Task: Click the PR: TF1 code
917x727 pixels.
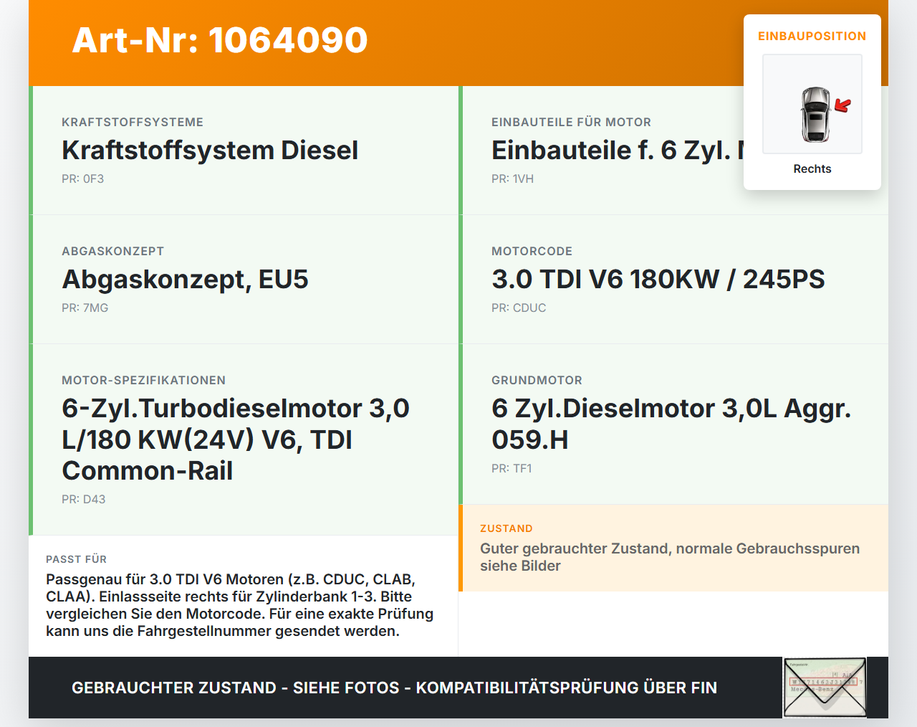Action: (x=512, y=468)
